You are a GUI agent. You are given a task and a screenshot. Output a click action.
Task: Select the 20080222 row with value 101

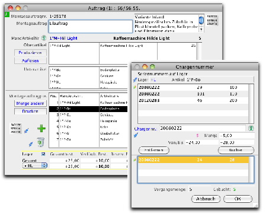click(193, 94)
